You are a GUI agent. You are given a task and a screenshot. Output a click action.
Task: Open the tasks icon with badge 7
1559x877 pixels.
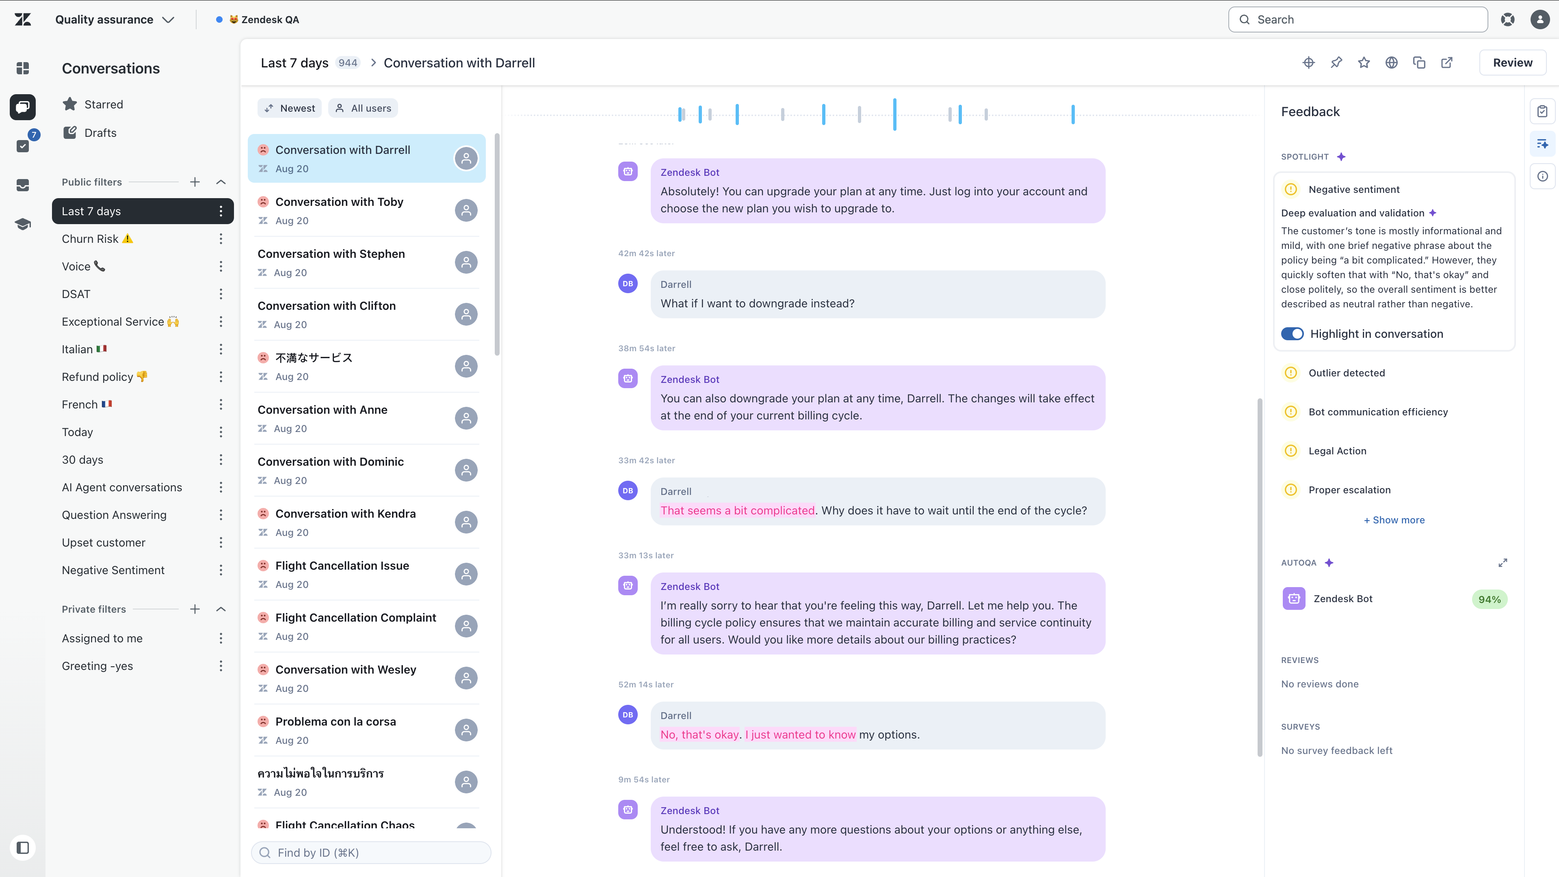23,146
